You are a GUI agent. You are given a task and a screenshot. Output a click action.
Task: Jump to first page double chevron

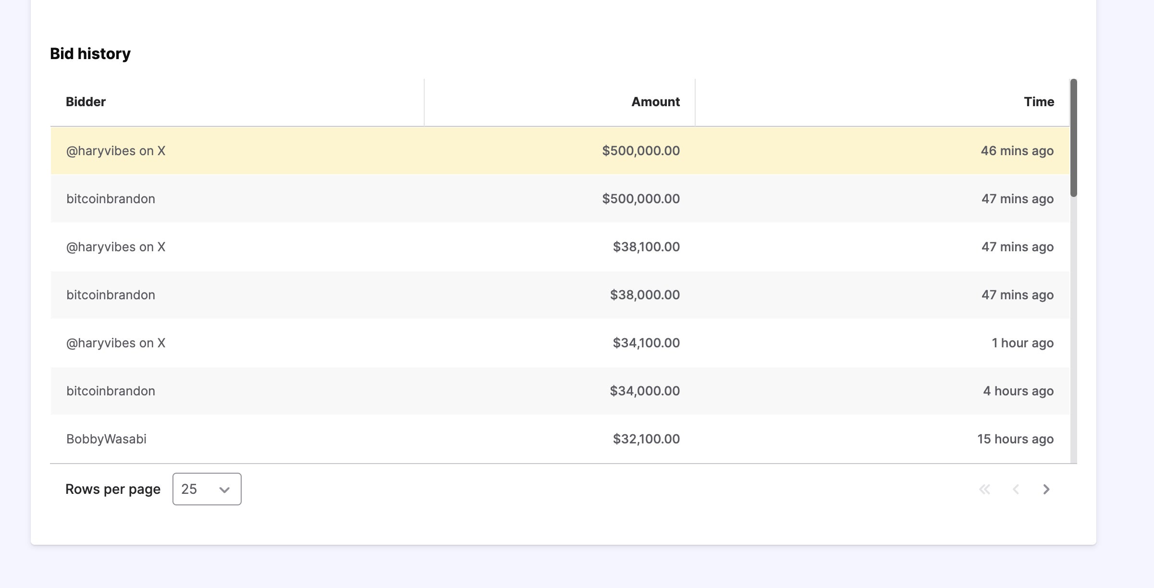pos(984,489)
